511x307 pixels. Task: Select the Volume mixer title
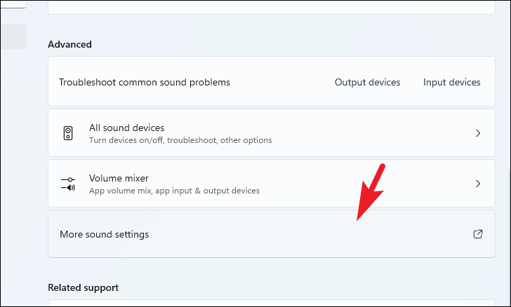[x=119, y=178]
